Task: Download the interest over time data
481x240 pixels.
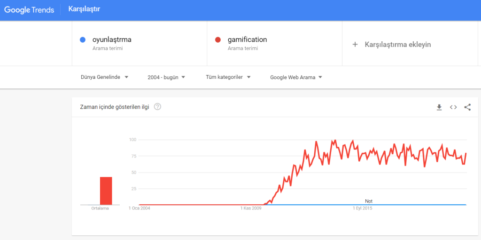Action: [x=439, y=107]
